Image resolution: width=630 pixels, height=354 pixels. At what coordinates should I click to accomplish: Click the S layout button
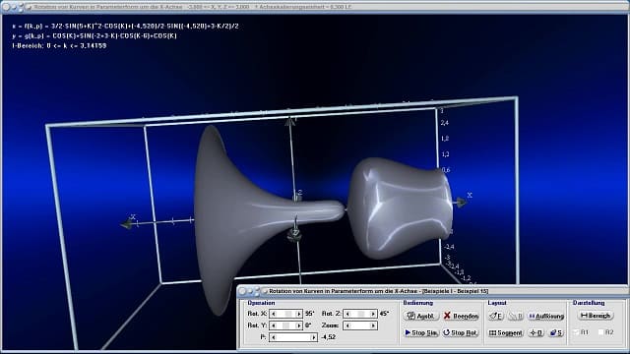point(556,332)
